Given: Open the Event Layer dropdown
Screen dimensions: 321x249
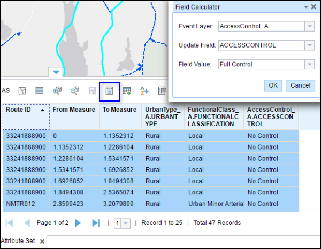Looking at the screenshot, I should (x=310, y=26).
